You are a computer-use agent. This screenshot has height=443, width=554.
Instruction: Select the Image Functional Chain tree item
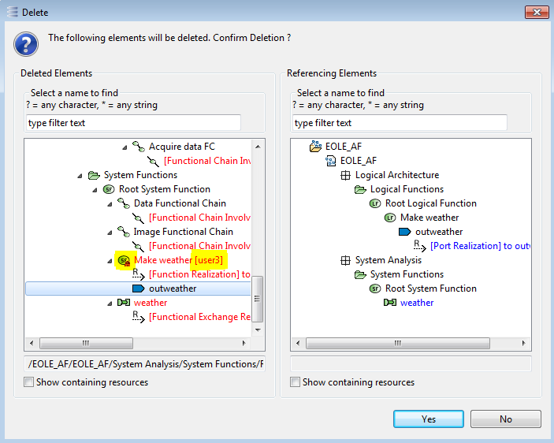183,232
